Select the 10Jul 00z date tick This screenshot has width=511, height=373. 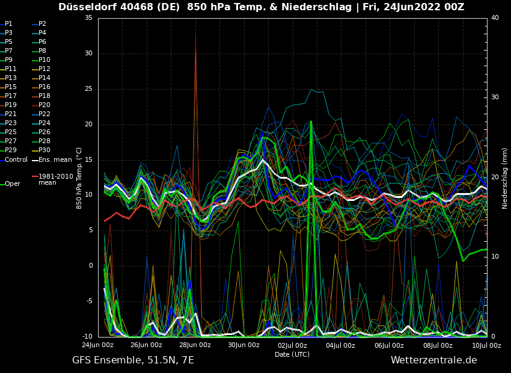[x=486, y=345]
